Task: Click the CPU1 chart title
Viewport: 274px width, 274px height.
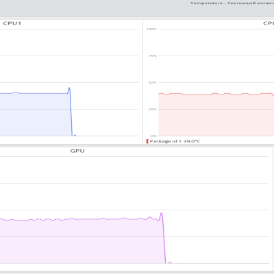Action: pos(12,23)
